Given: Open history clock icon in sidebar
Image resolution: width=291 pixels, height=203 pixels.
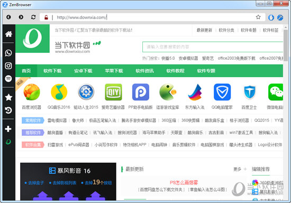Looking at the screenshot, I should pos(8,110).
